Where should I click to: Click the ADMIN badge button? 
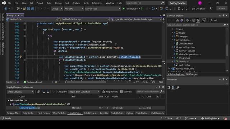(222, 9)
